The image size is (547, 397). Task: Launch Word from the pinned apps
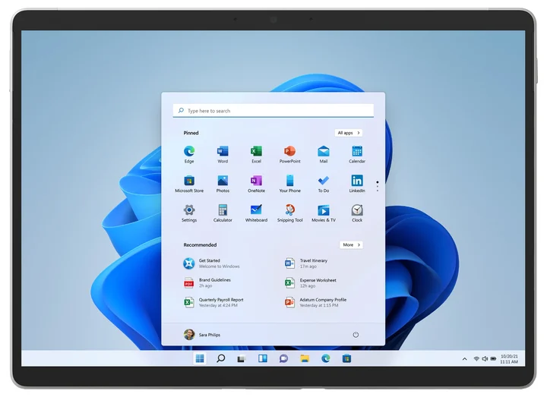(x=223, y=152)
